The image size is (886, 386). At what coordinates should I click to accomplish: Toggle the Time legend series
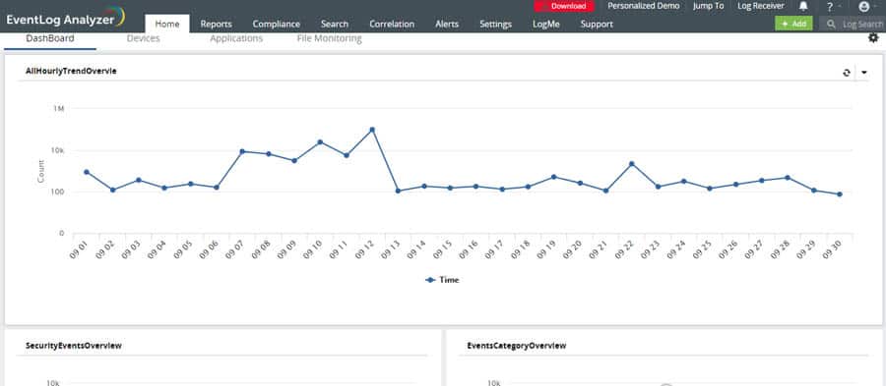pyautogui.click(x=442, y=280)
